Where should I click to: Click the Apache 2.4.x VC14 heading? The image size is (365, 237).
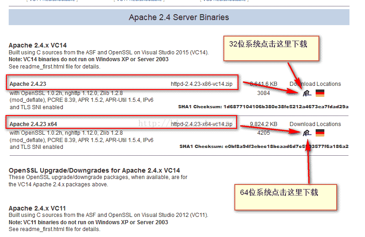tap(38, 45)
